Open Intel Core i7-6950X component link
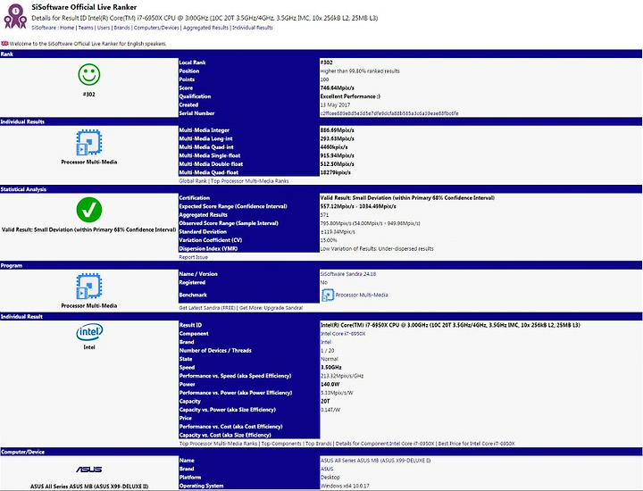 (343, 334)
